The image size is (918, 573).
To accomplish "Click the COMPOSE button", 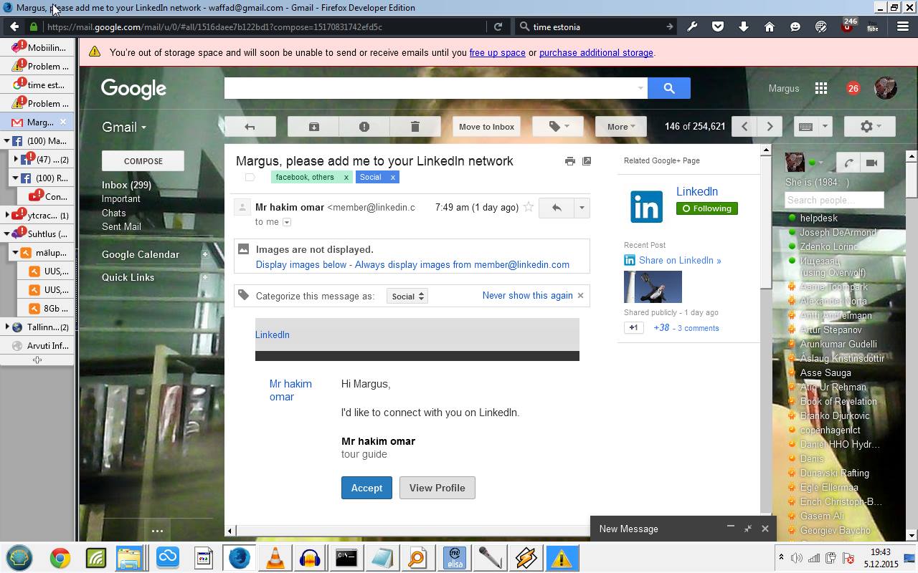I will click(x=143, y=161).
